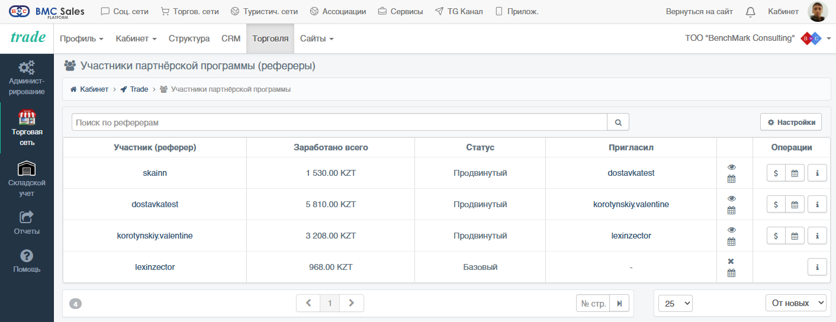Toggle the eye icon for dostavkatest
836x322 pixels.
point(731,199)
